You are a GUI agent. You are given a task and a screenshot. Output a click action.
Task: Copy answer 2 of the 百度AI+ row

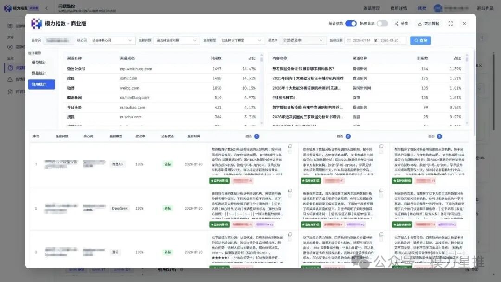coord(381,147)
